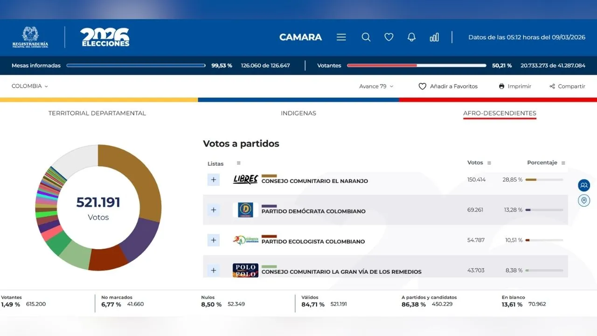Image resolution: width=597 pixels, height=336 pixels.
Task: Switch to Territorial Departamental tab
Action: click(x=97, y=113)
